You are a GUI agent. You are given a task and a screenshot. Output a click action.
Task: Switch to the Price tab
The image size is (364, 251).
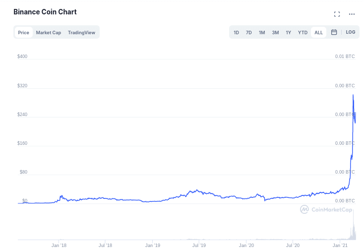coord(23,33)
